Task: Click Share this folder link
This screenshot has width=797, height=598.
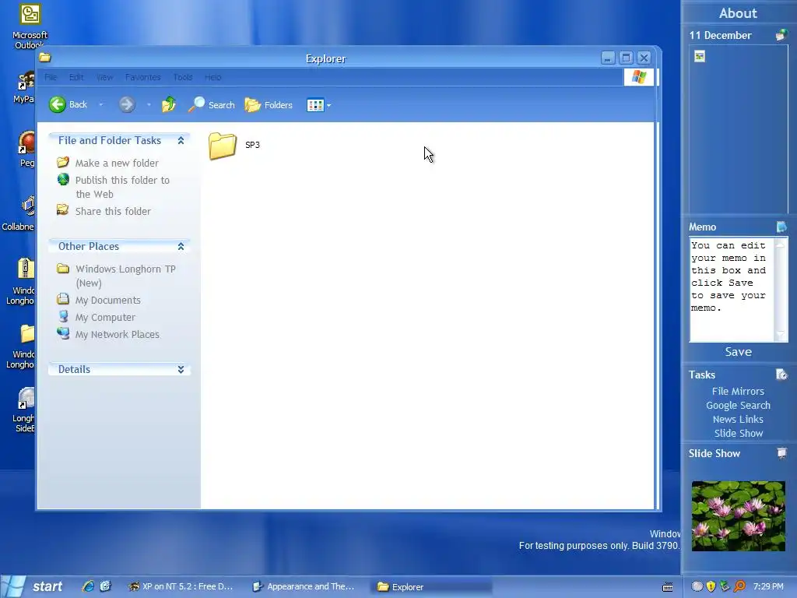Action: (113, 212)
